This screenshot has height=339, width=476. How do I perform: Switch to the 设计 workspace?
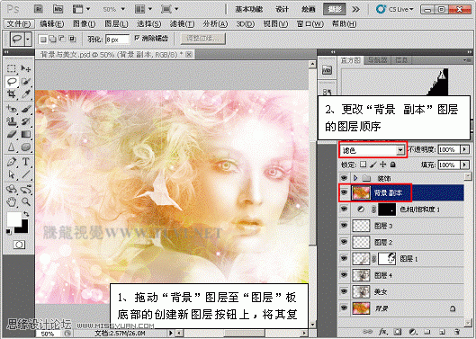[x=282, y=9]
